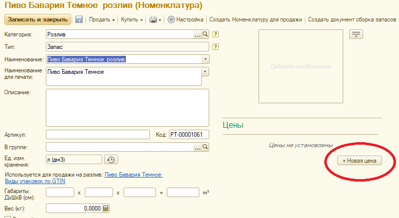Open unit history clock icon
The height and width of the screenshot is (218, 399).
click(111, 160)
